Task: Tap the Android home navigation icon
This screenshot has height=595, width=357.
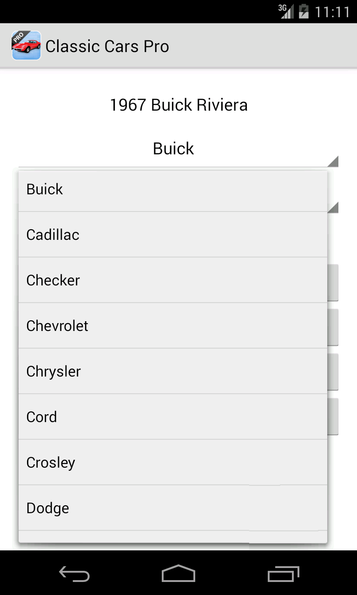Action: click(x=178, y=573)
